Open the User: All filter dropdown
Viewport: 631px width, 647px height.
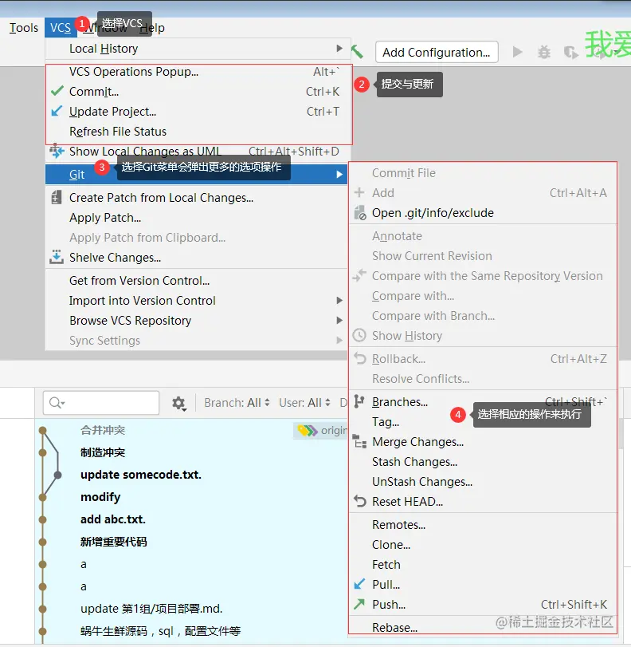point(304,403)
